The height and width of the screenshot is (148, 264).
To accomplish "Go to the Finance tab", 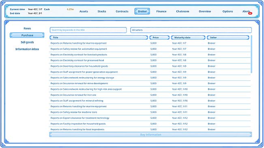I will 161,11.
